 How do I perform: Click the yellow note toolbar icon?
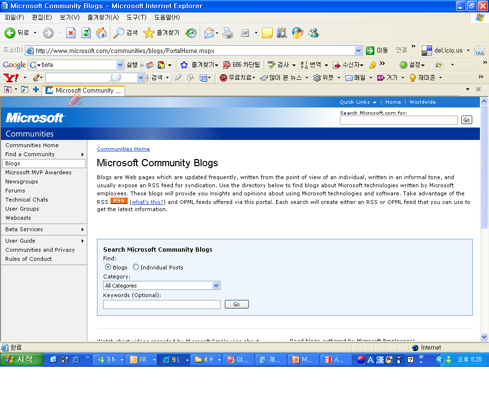(x=267, y=33)
